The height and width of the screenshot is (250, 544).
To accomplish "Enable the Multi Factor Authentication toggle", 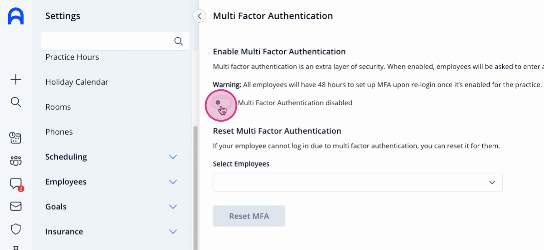I will 223,103.
